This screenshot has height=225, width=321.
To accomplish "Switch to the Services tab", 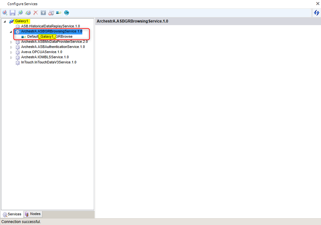I will [12, 214].
